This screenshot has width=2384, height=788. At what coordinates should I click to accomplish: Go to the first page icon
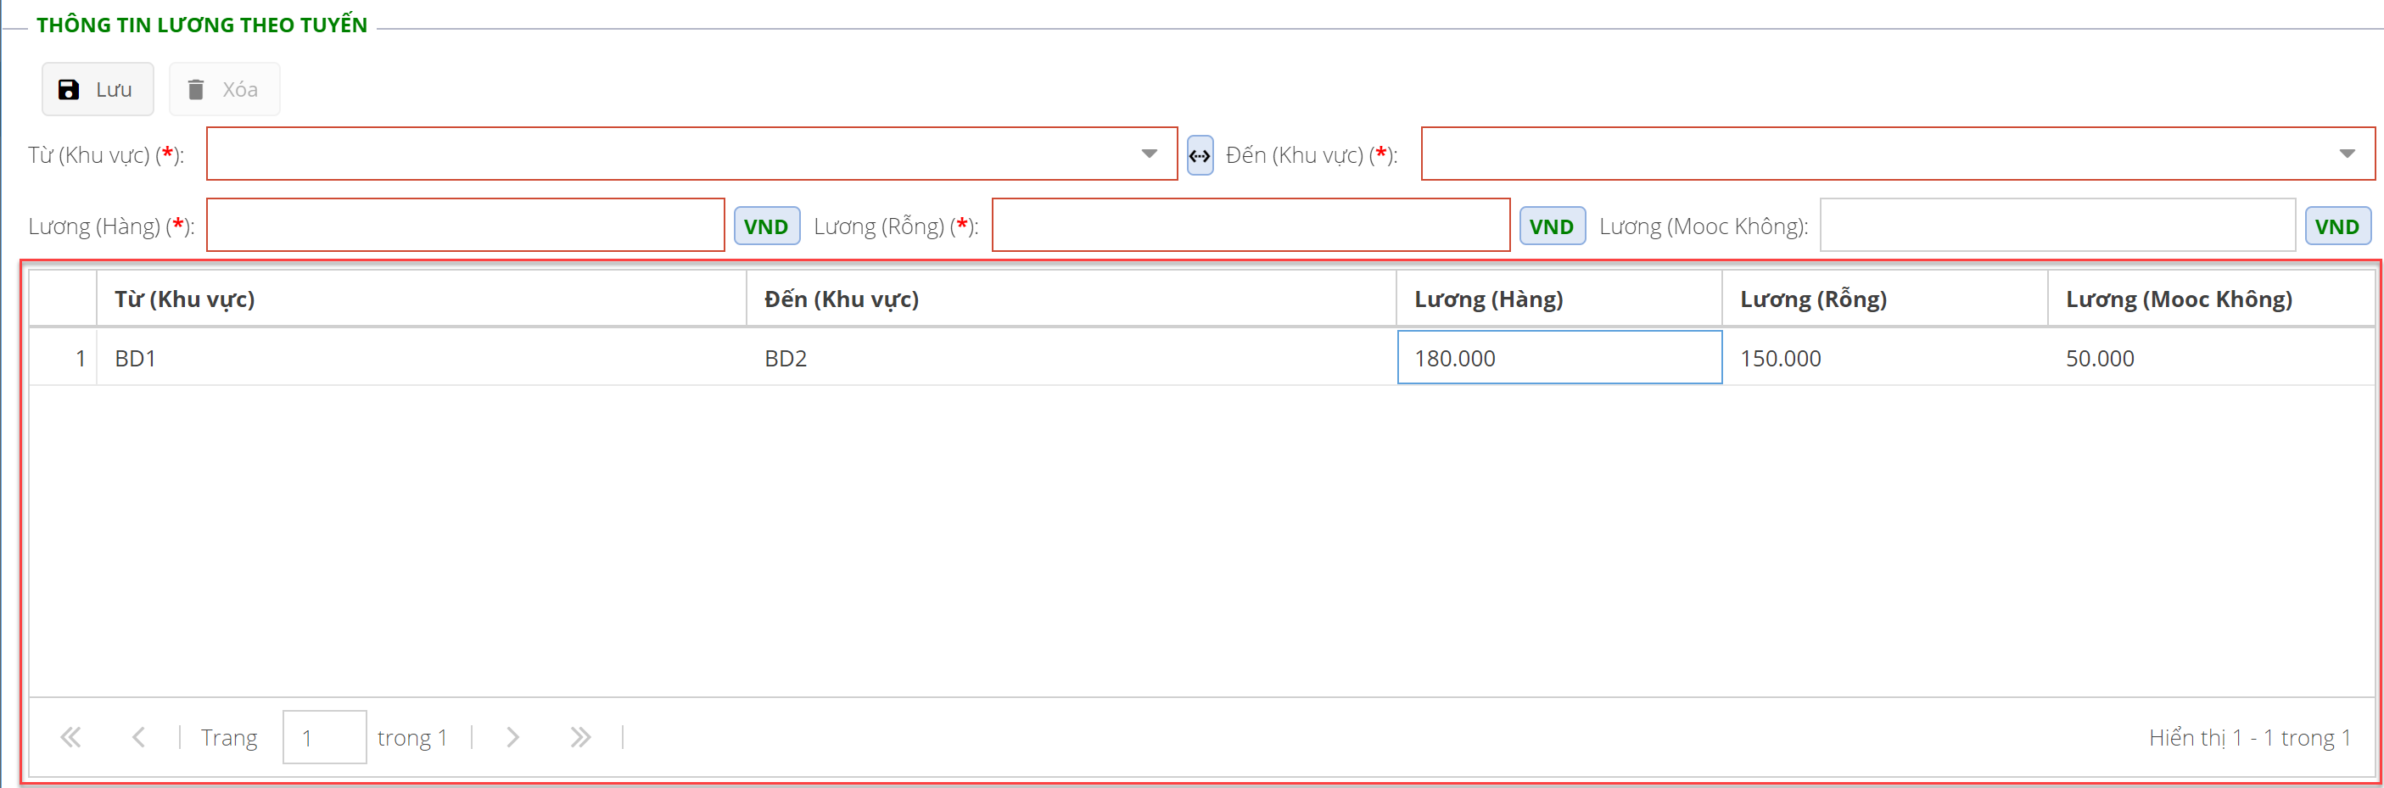[70, 737]
